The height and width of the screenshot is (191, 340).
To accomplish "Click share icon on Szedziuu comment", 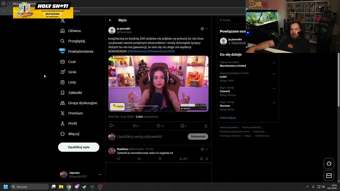I will tap(207, 159).
